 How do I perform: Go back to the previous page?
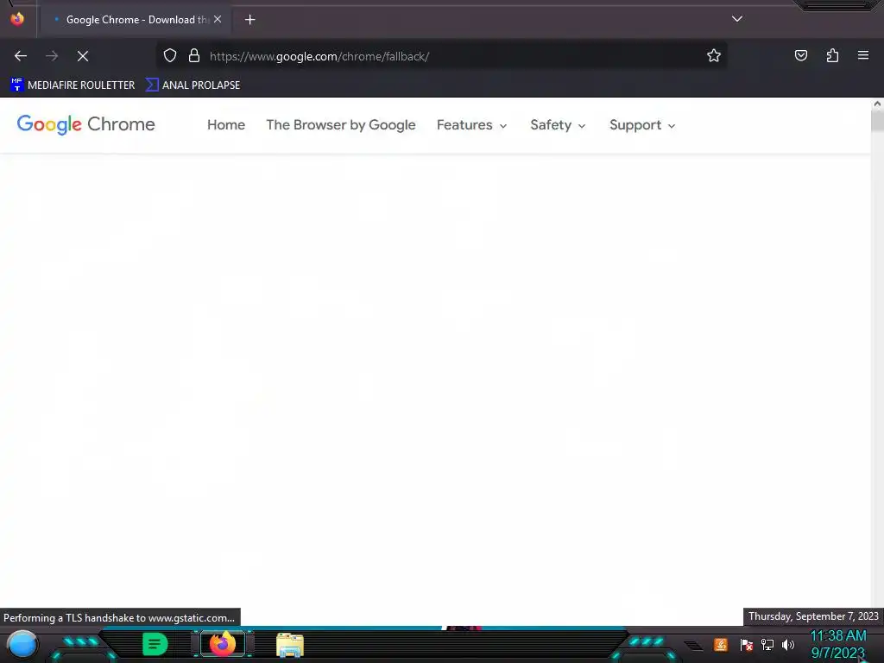pos(21,56)
